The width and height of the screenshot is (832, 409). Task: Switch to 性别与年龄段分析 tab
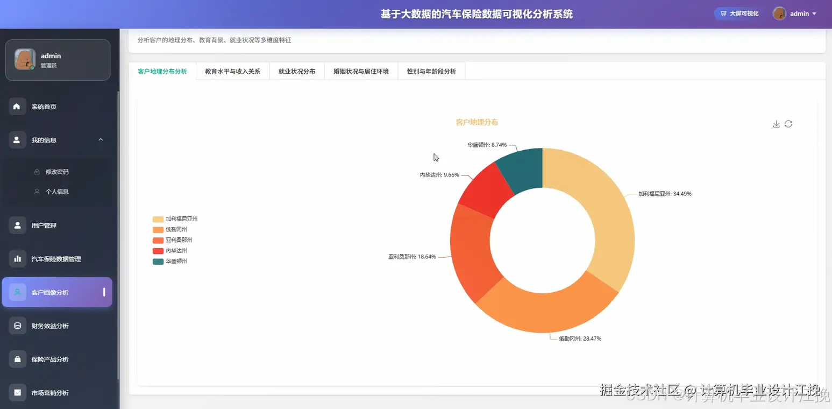[x=431, y=71]
